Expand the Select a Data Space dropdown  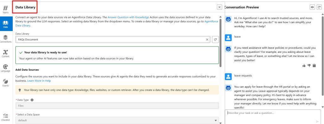(117, 120)
